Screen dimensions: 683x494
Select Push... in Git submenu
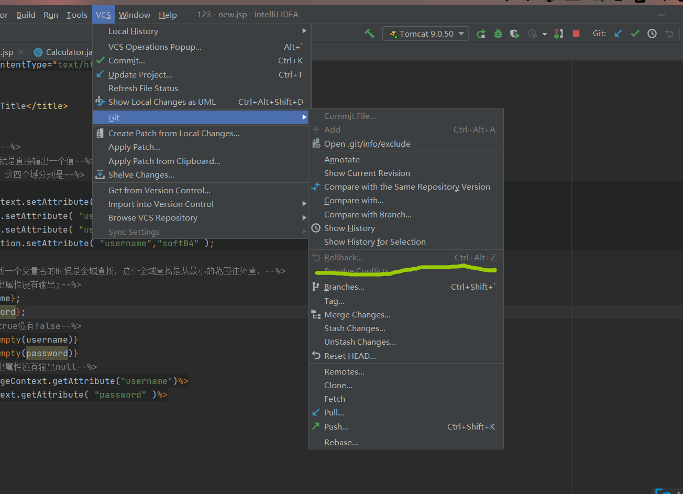point(406,426)
